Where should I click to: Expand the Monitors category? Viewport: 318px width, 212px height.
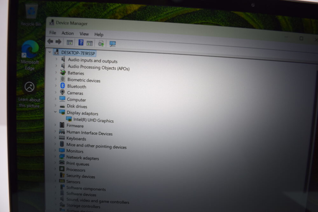pyautogui.click(x=55, y=150)
